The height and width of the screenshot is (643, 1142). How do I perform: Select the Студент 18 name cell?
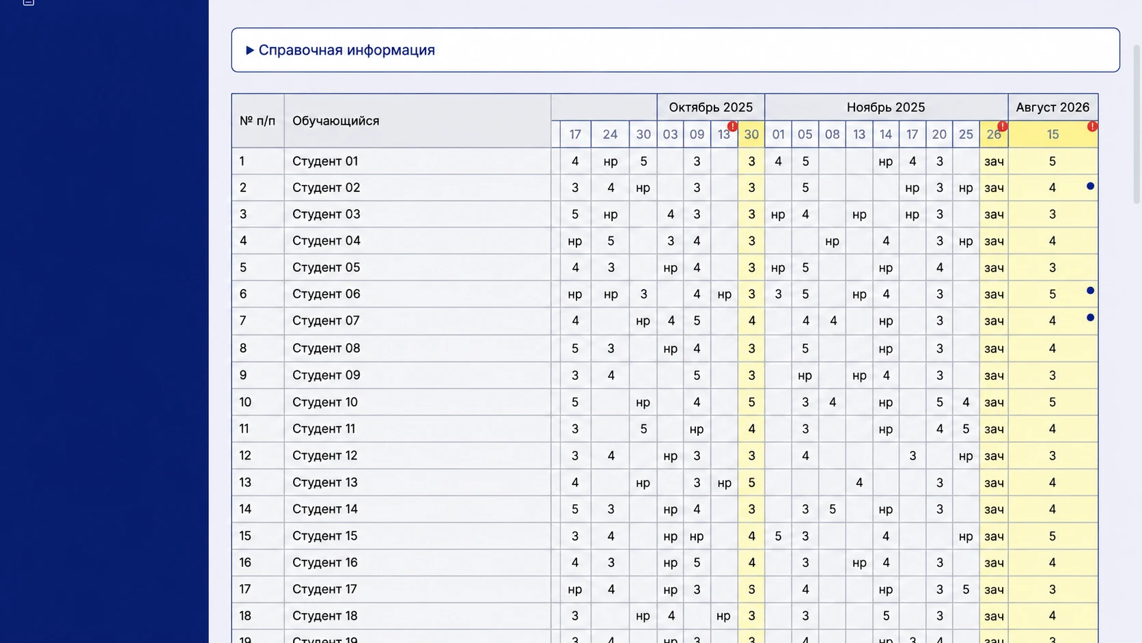click(x=417, y=616)
